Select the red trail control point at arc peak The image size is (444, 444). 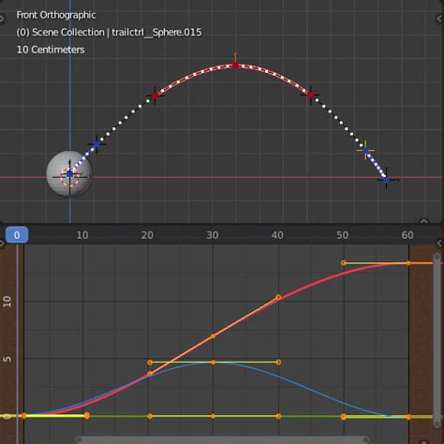pos(235,66)
